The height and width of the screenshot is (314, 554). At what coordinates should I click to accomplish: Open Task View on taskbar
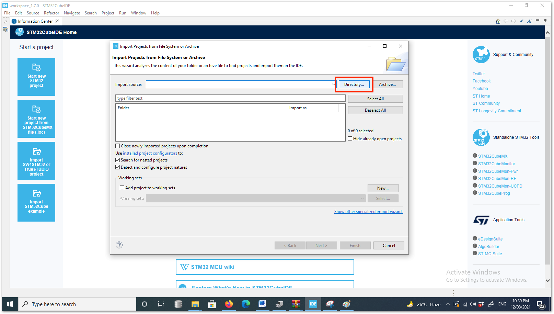point(161,304)
